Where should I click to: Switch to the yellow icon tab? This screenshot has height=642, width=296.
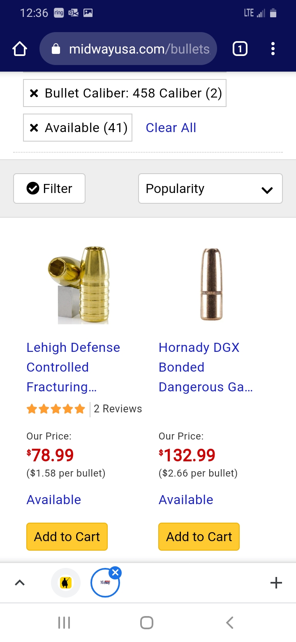66,583
